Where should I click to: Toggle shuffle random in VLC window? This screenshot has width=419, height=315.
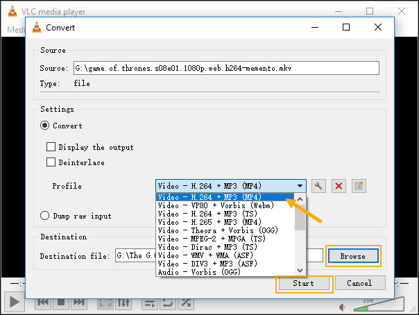click(x=186, y=303)
